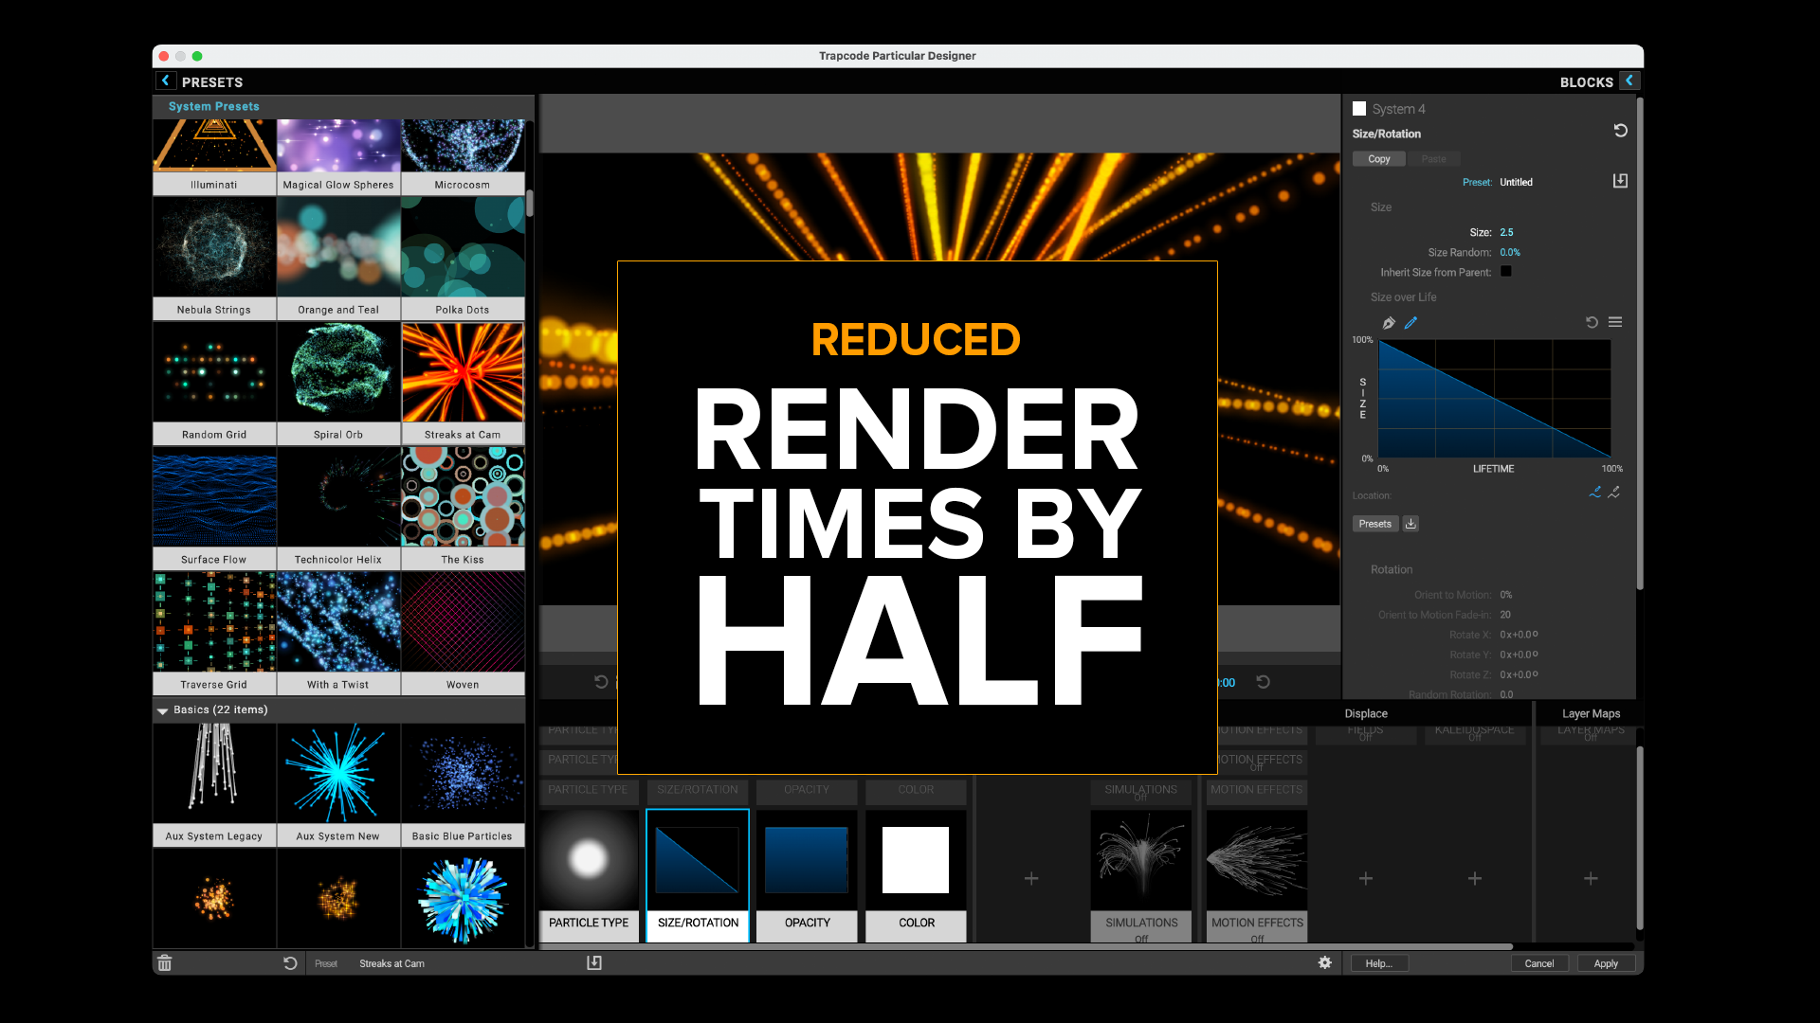Image resolution: width=1820 pixels, height=1023 pixels.
Task: Click the Copy button
Action: pyautogui.click(x=1379, y=159)
